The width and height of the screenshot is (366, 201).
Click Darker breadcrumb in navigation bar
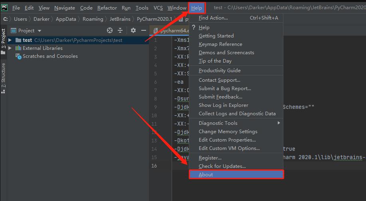42,19
